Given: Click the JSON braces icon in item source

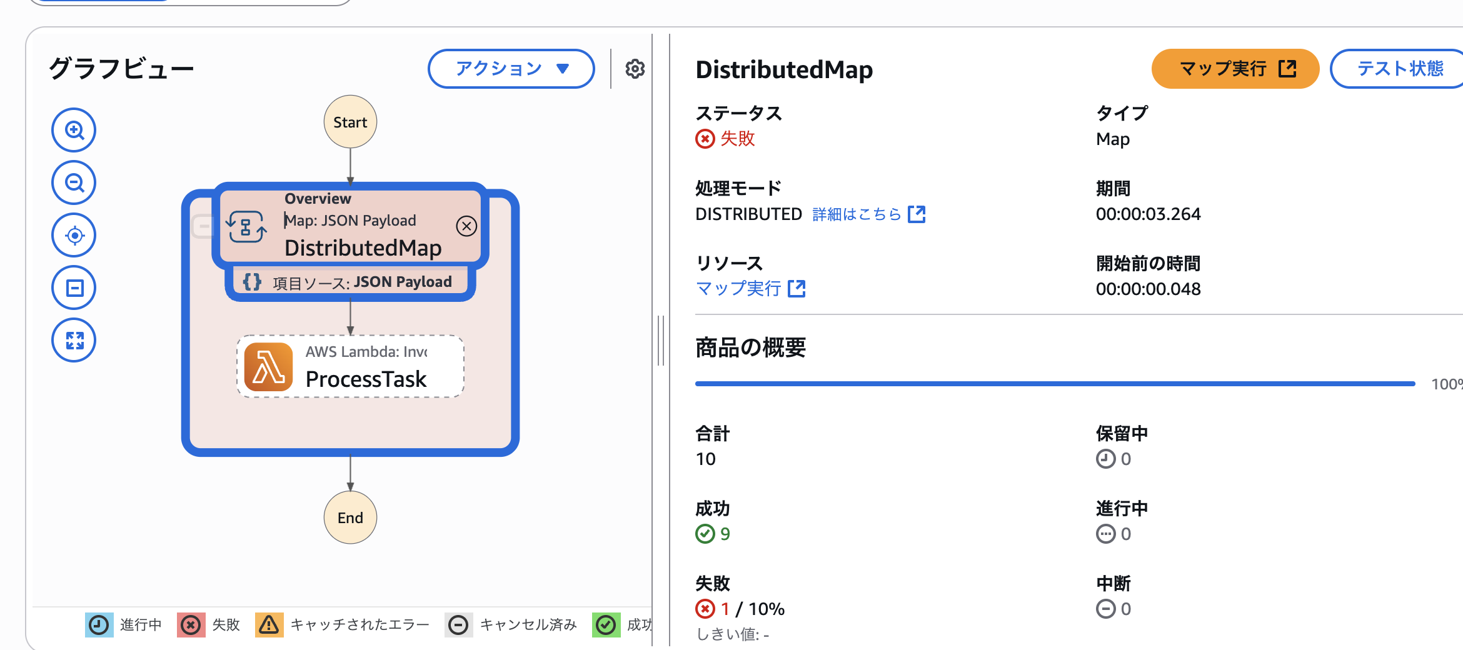Looking at the screenshot, I should [x=252, y=282].
